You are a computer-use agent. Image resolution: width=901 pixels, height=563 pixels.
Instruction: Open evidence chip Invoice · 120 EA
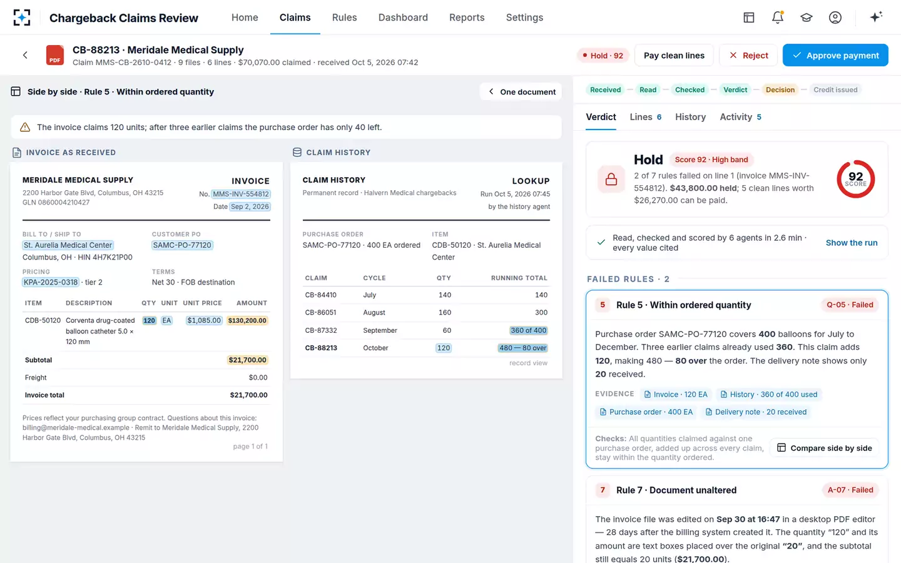point(676,394)
